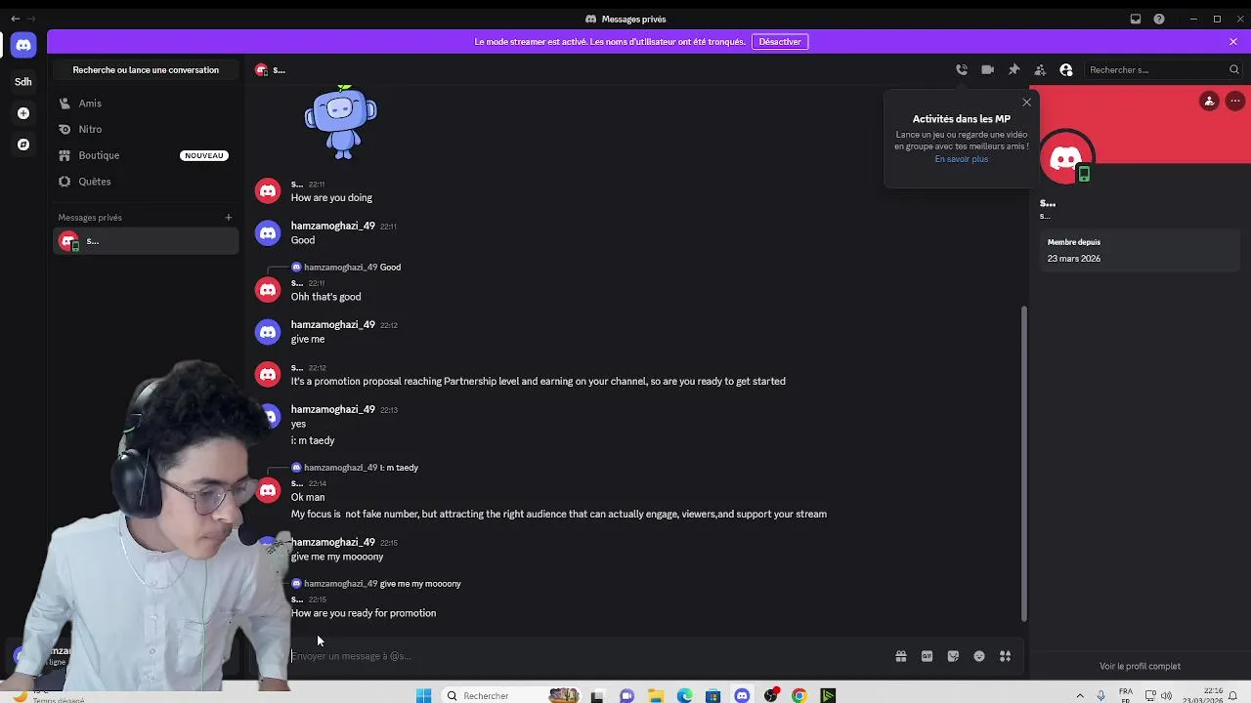Open the gift icon in message bar
This screenshot has width=1251, height=703.
tap(900, 656)
